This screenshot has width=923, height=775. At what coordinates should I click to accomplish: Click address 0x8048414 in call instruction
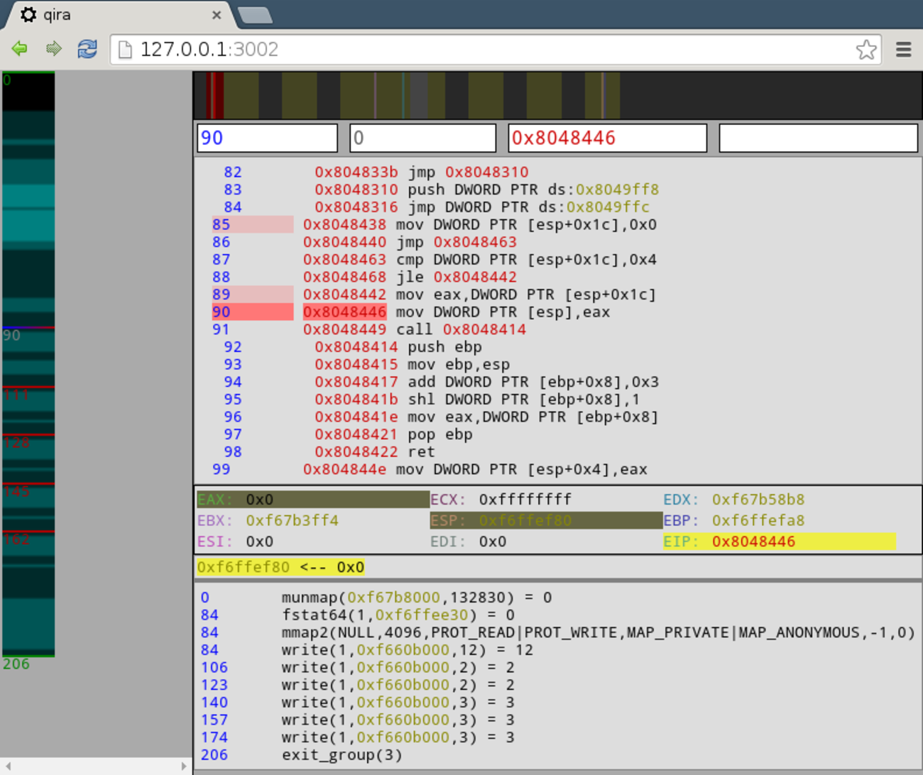484,329
